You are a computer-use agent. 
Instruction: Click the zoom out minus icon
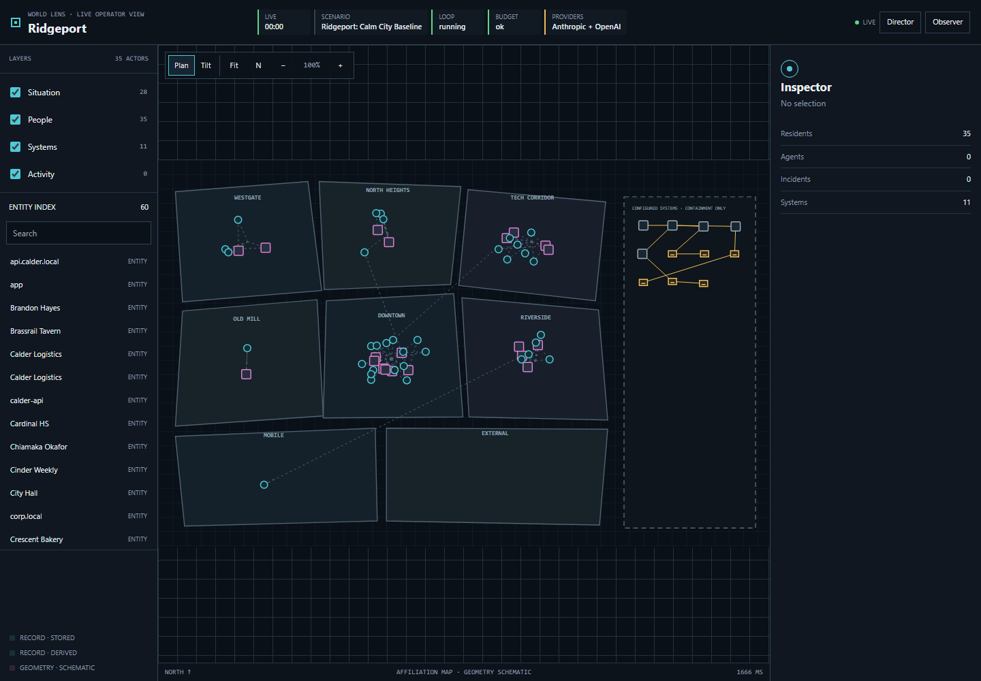click(x=283, y=65)
